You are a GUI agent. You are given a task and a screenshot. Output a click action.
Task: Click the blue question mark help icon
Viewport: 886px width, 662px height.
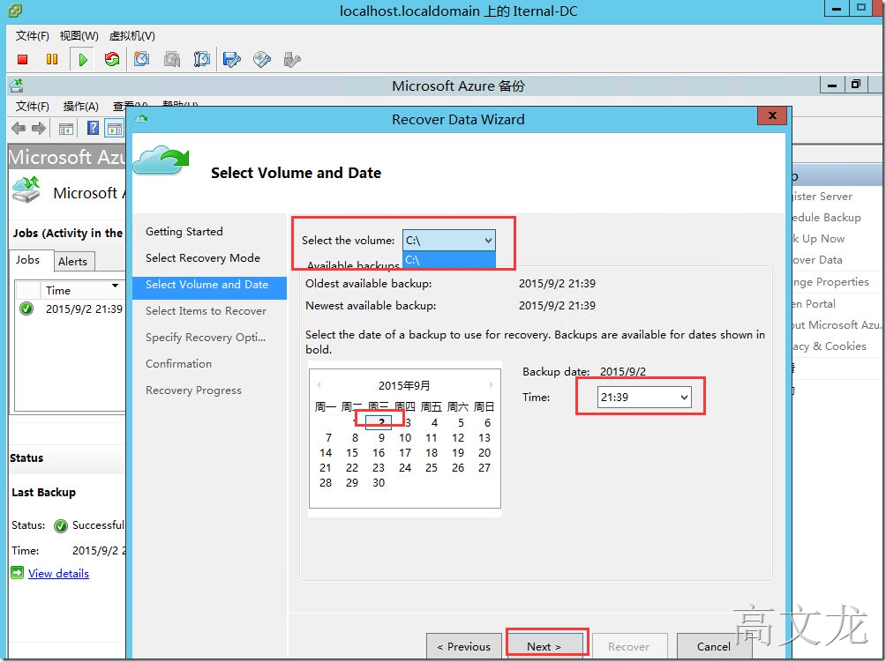coord(94,129)
